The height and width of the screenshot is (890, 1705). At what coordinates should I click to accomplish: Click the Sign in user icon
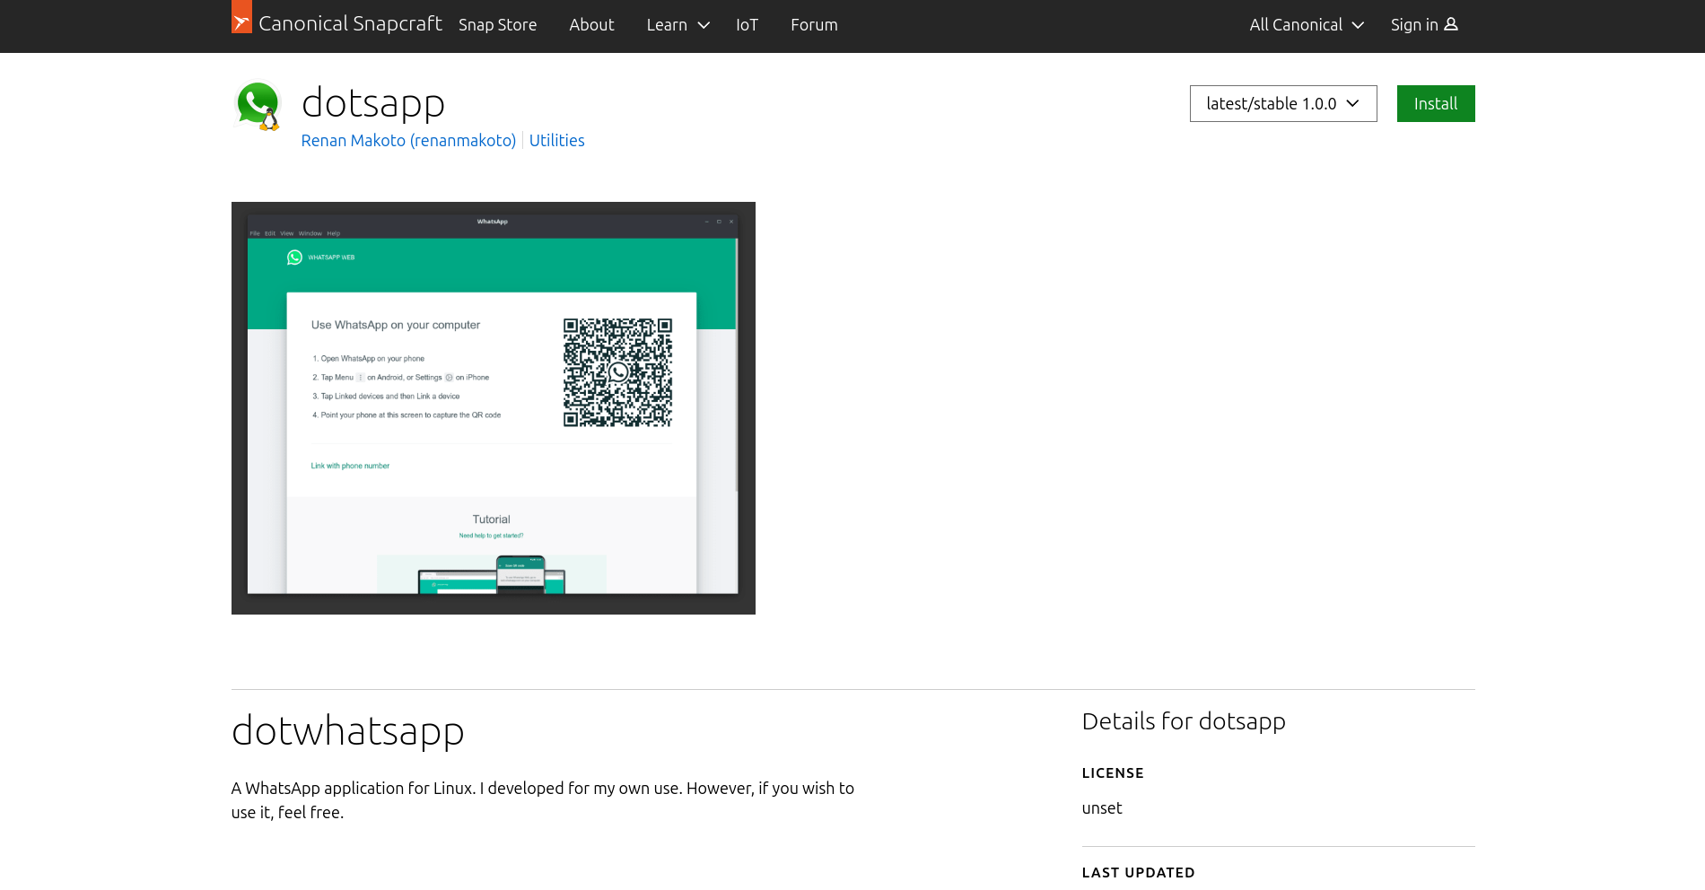[x=1450, y=24]
